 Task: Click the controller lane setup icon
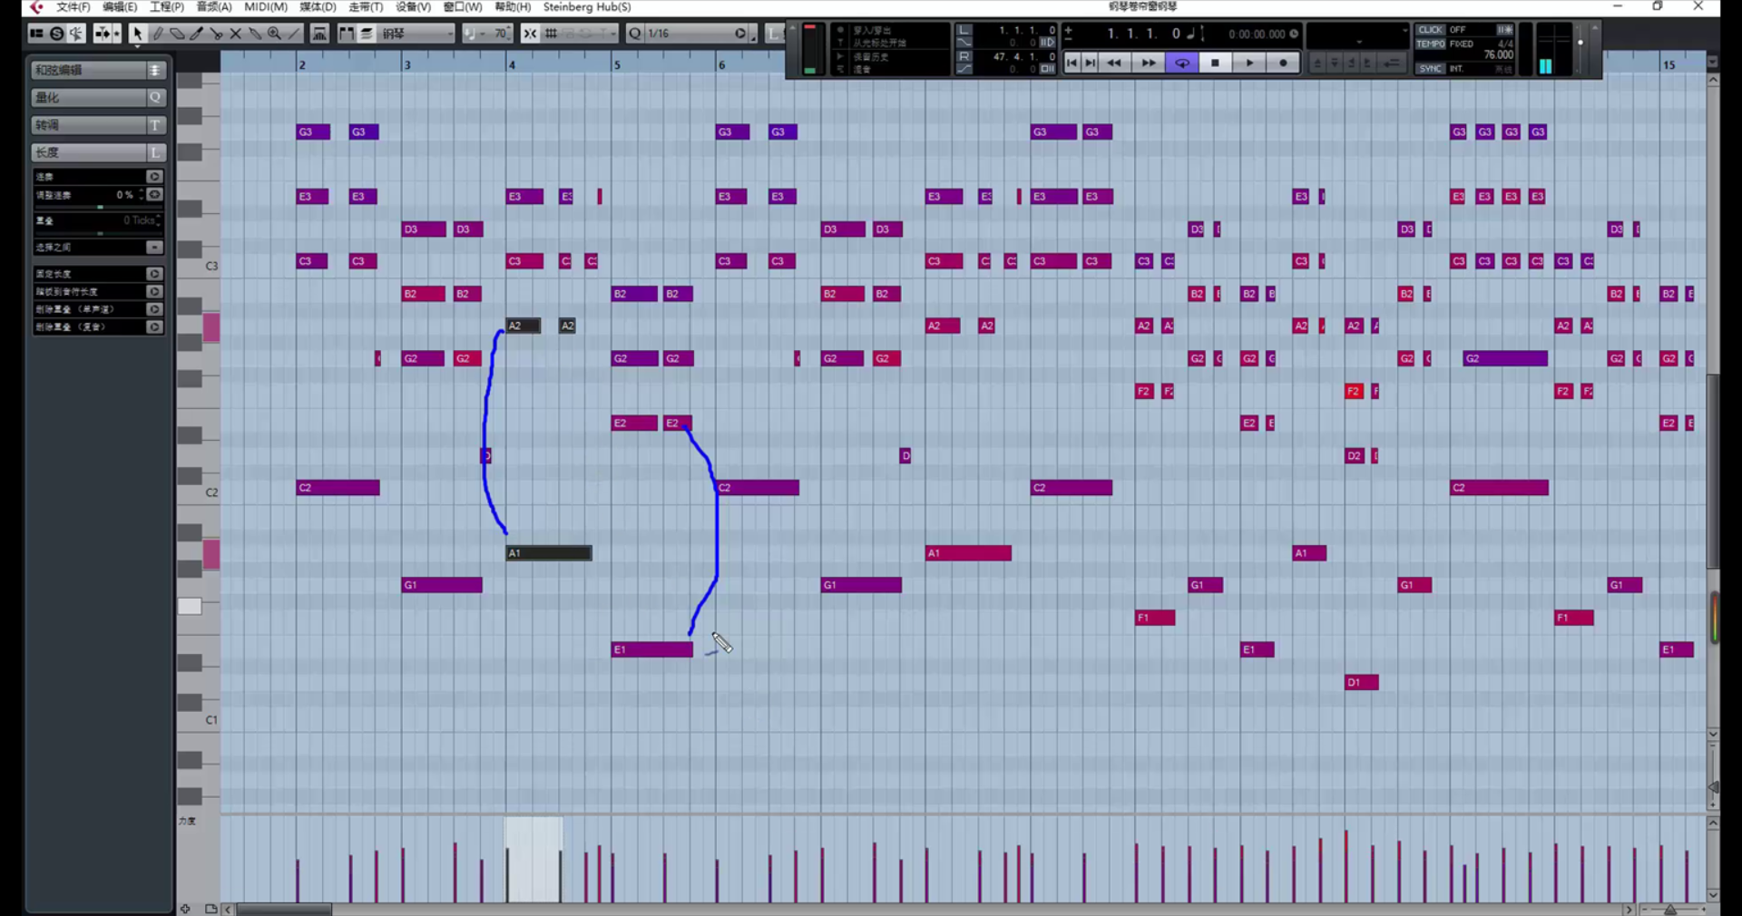(210, 909)
